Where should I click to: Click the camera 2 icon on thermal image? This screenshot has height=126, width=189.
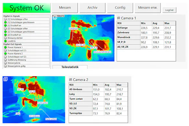pos(6,79)
